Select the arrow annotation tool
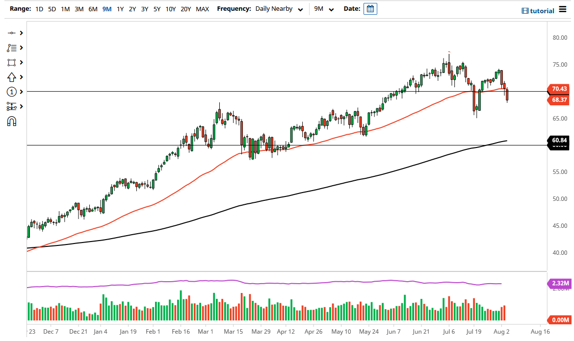The height and width of the screenshot is (341, 574). click(x=12, y=77)
